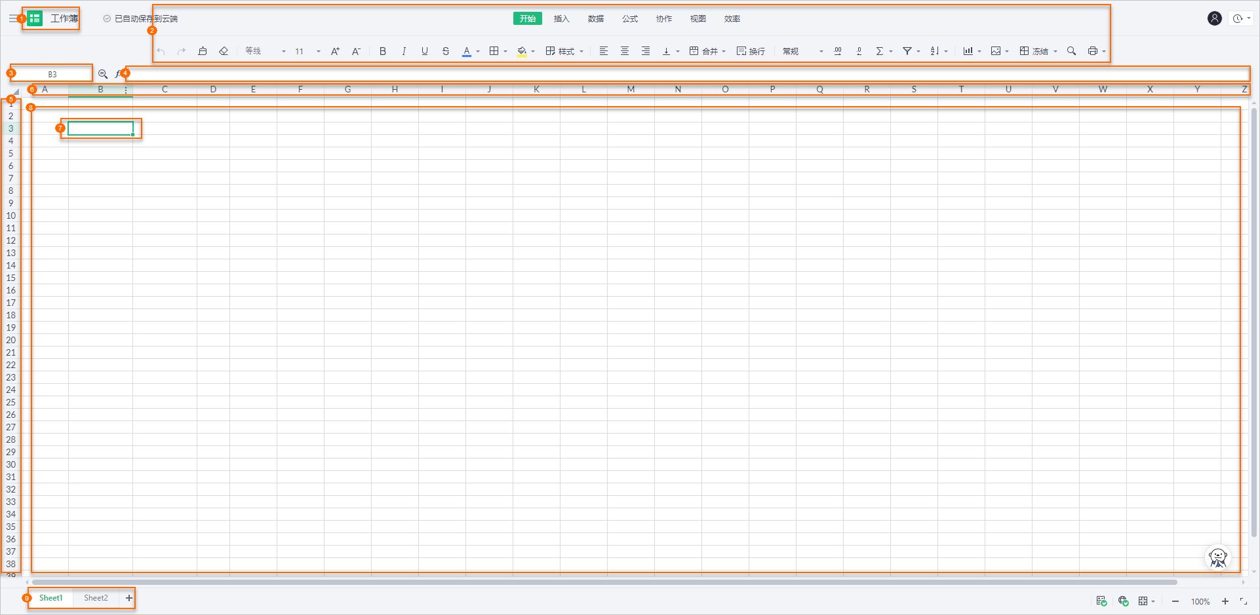Viewport: 1260px width, 615px height.
Task: Toggle italic formatting
Action: (404, 51)
